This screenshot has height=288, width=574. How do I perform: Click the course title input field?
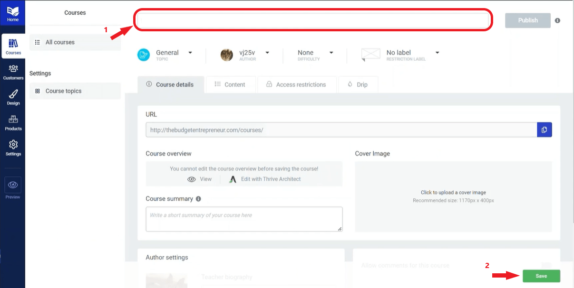click(312, 20)
